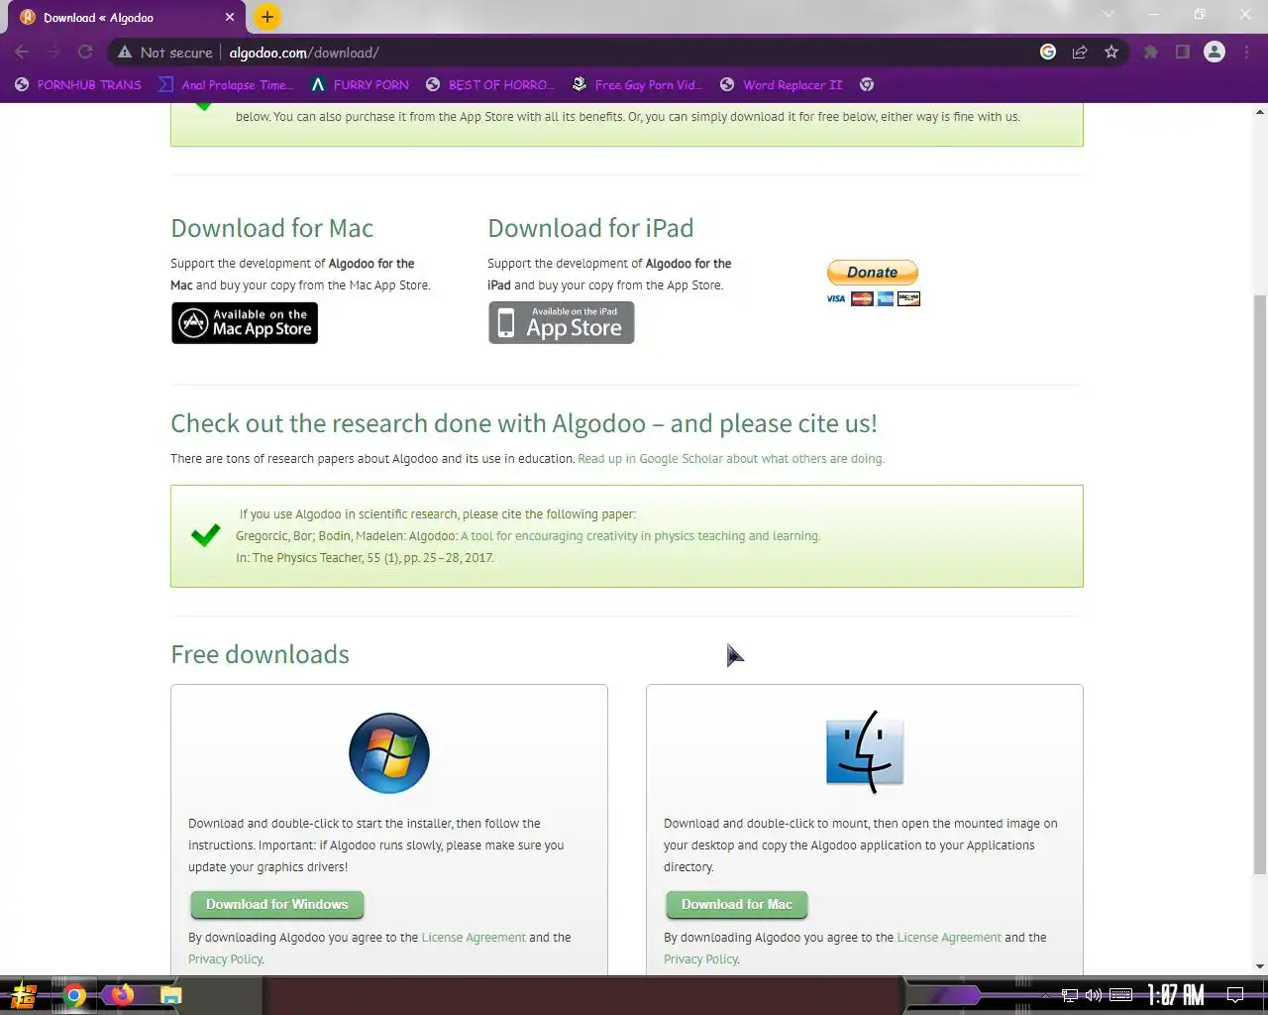
Task: Click the Firefox taskbar icon
Action: [123, 994]
